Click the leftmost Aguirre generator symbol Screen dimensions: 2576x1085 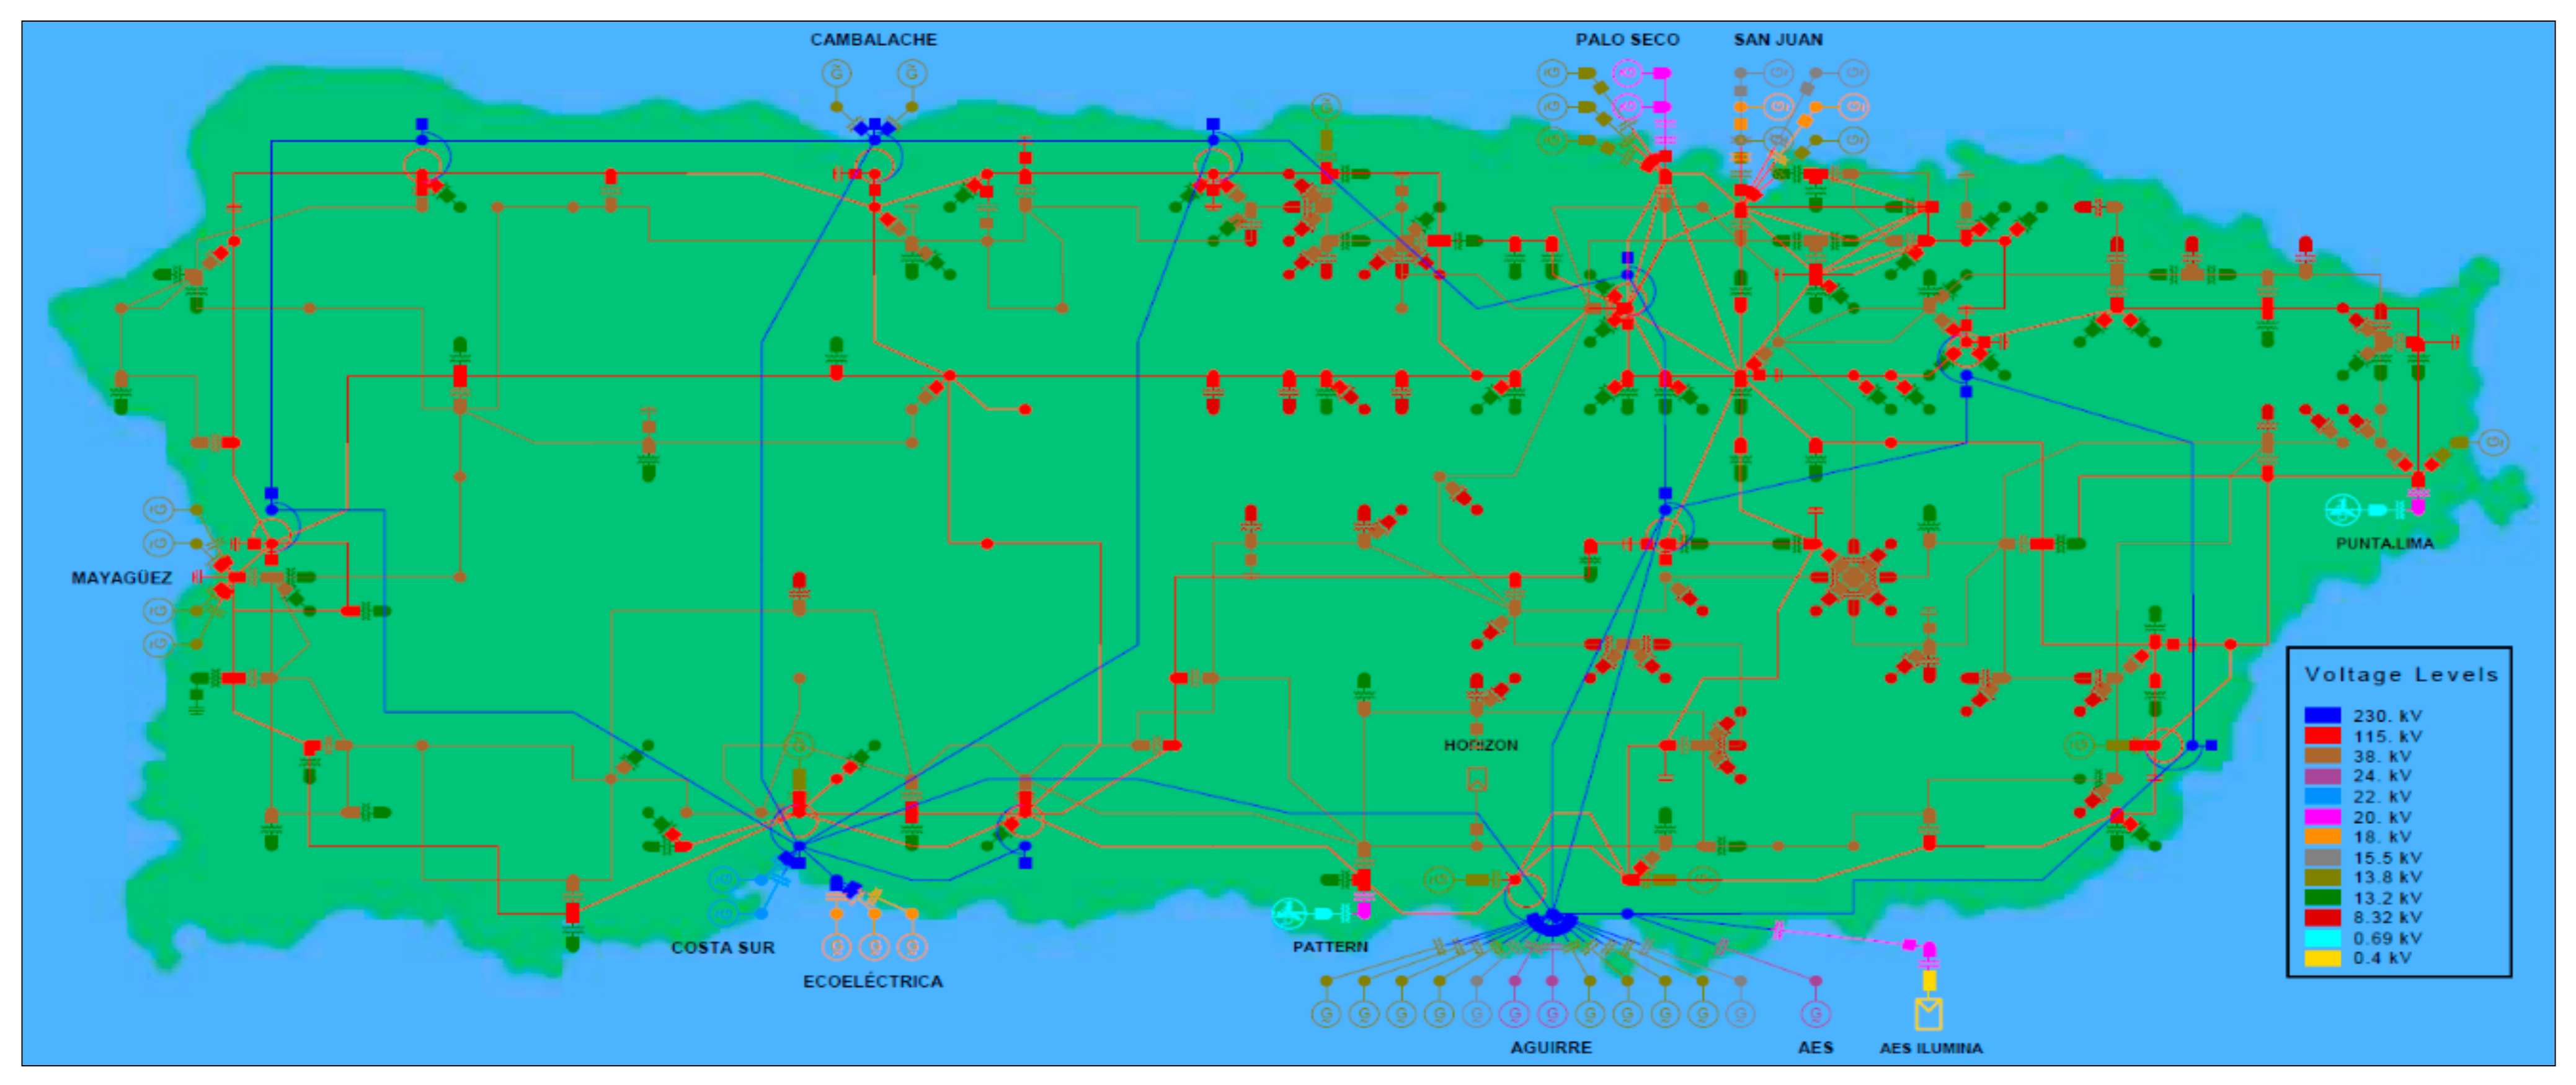pos(1326,1014)
